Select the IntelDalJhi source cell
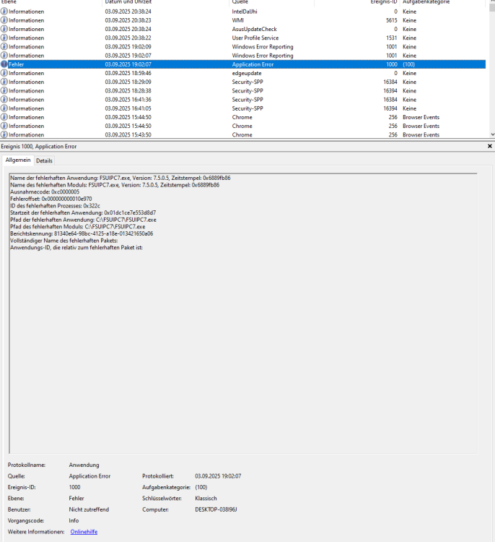 point(245,12)
